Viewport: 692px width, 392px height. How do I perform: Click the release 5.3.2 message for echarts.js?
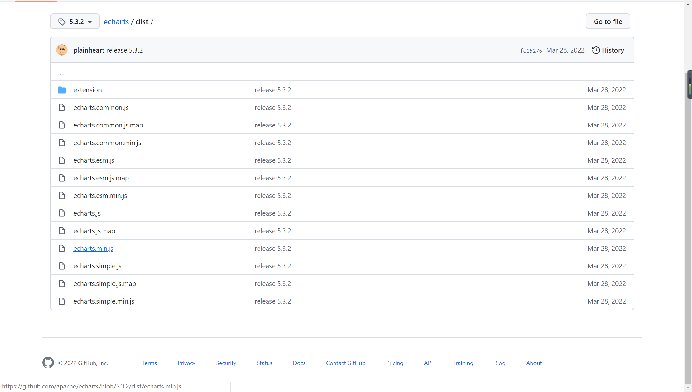(x=273, y=213)
